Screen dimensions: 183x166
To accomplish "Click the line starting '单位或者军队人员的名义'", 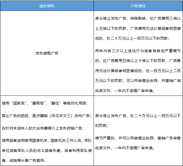I will click(47, 150).
